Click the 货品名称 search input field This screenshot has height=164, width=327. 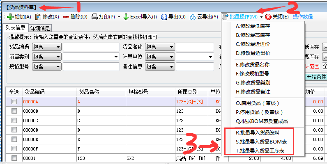[x=196, y=47]
